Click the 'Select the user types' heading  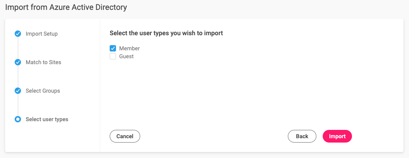166,33
